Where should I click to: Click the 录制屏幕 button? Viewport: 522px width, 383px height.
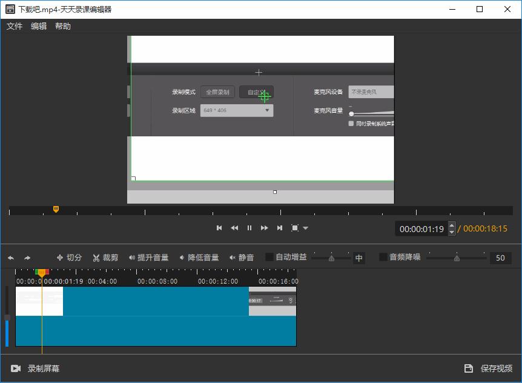[x=35, y=368]
